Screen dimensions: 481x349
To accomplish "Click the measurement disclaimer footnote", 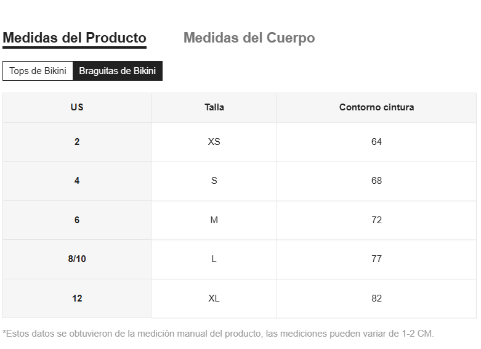I will (218, 334).
